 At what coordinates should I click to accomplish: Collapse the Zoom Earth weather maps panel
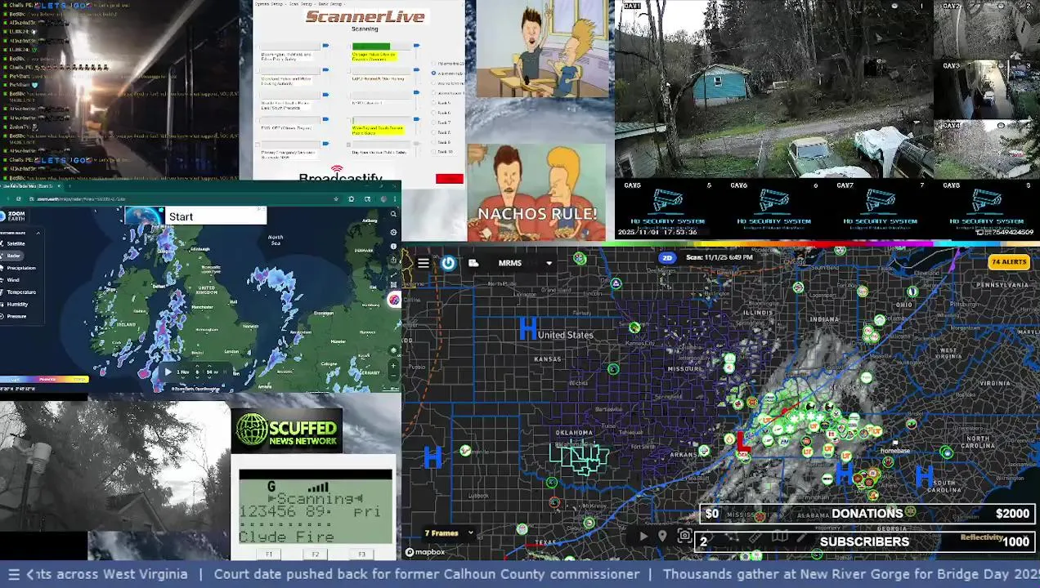(38, 233)
